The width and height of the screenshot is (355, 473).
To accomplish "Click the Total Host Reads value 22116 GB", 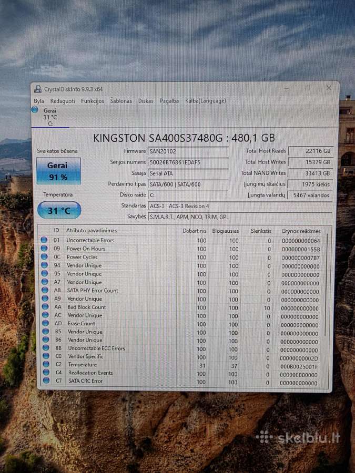I will click(x=311, y=151).
